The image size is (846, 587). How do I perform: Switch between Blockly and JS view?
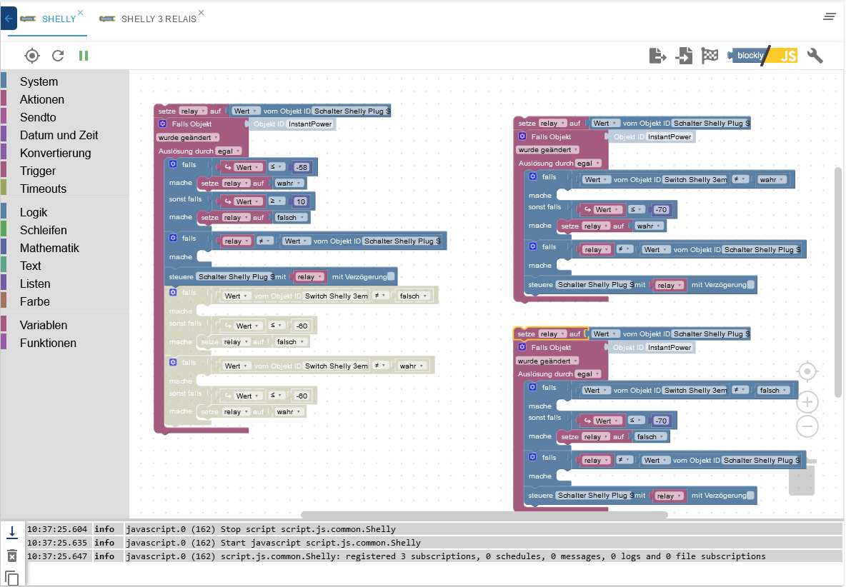(762, 56)
